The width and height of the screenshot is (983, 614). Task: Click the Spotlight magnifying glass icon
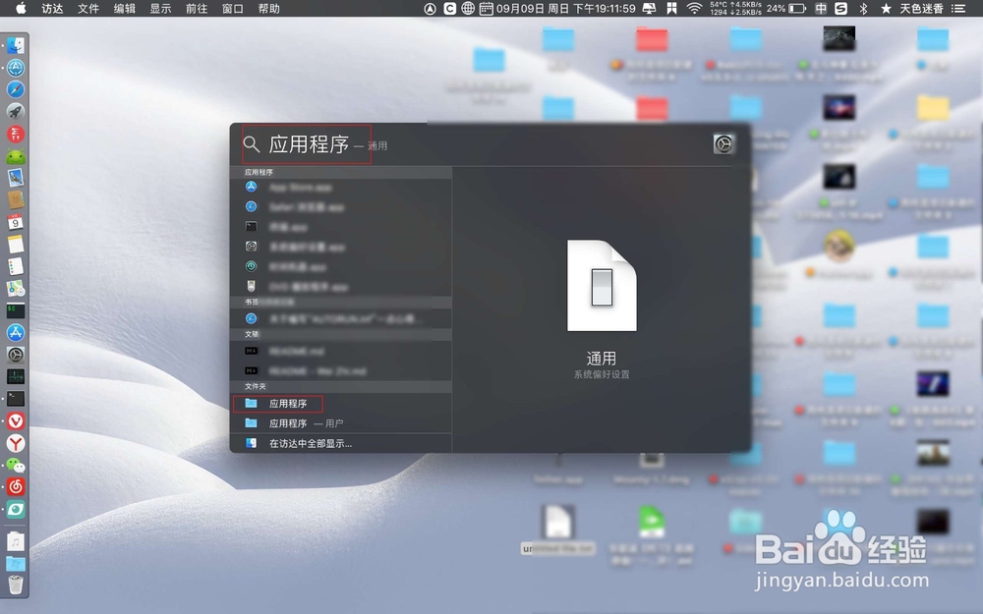(251, 144)
